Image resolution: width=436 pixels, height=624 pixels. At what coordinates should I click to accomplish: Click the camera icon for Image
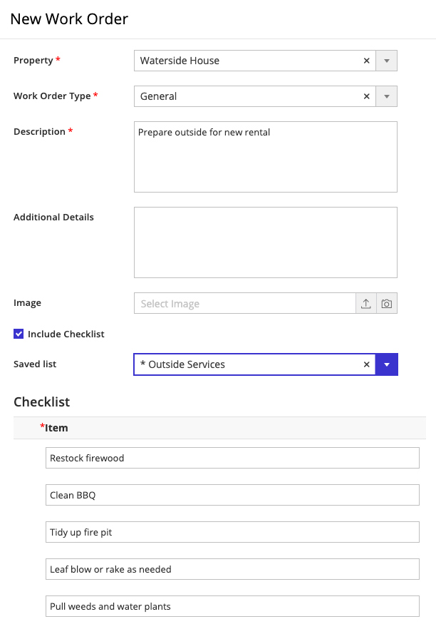(386, 303)
